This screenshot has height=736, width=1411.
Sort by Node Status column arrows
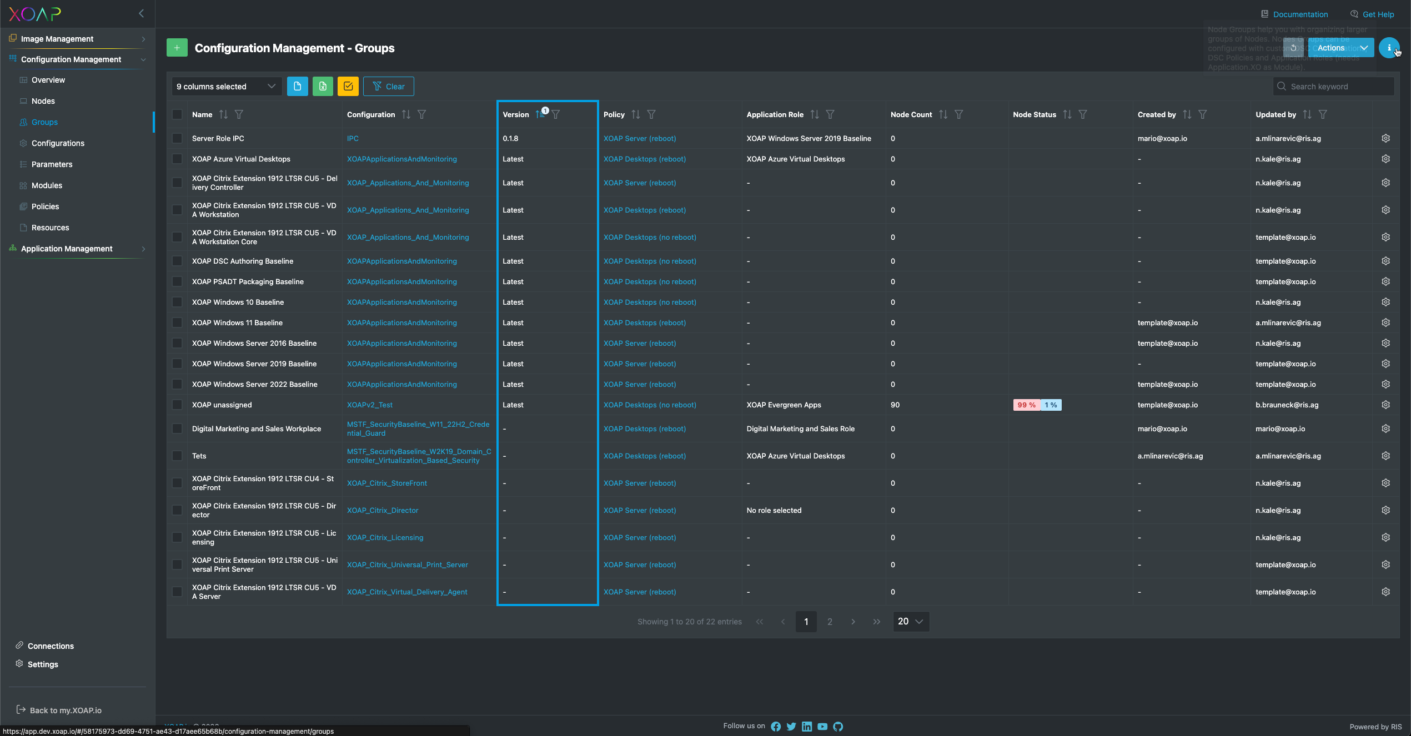1067,114
